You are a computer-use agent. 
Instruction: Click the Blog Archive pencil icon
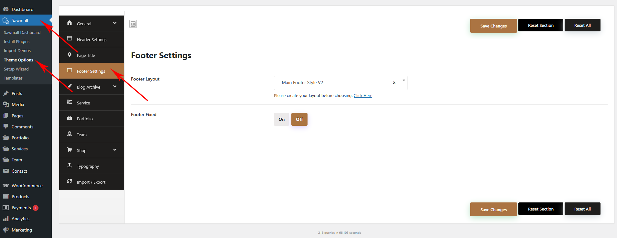[70, 86]
